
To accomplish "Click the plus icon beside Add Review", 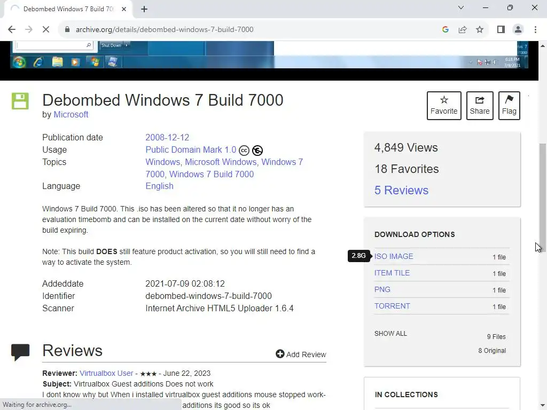I will (x=280, y=354).
